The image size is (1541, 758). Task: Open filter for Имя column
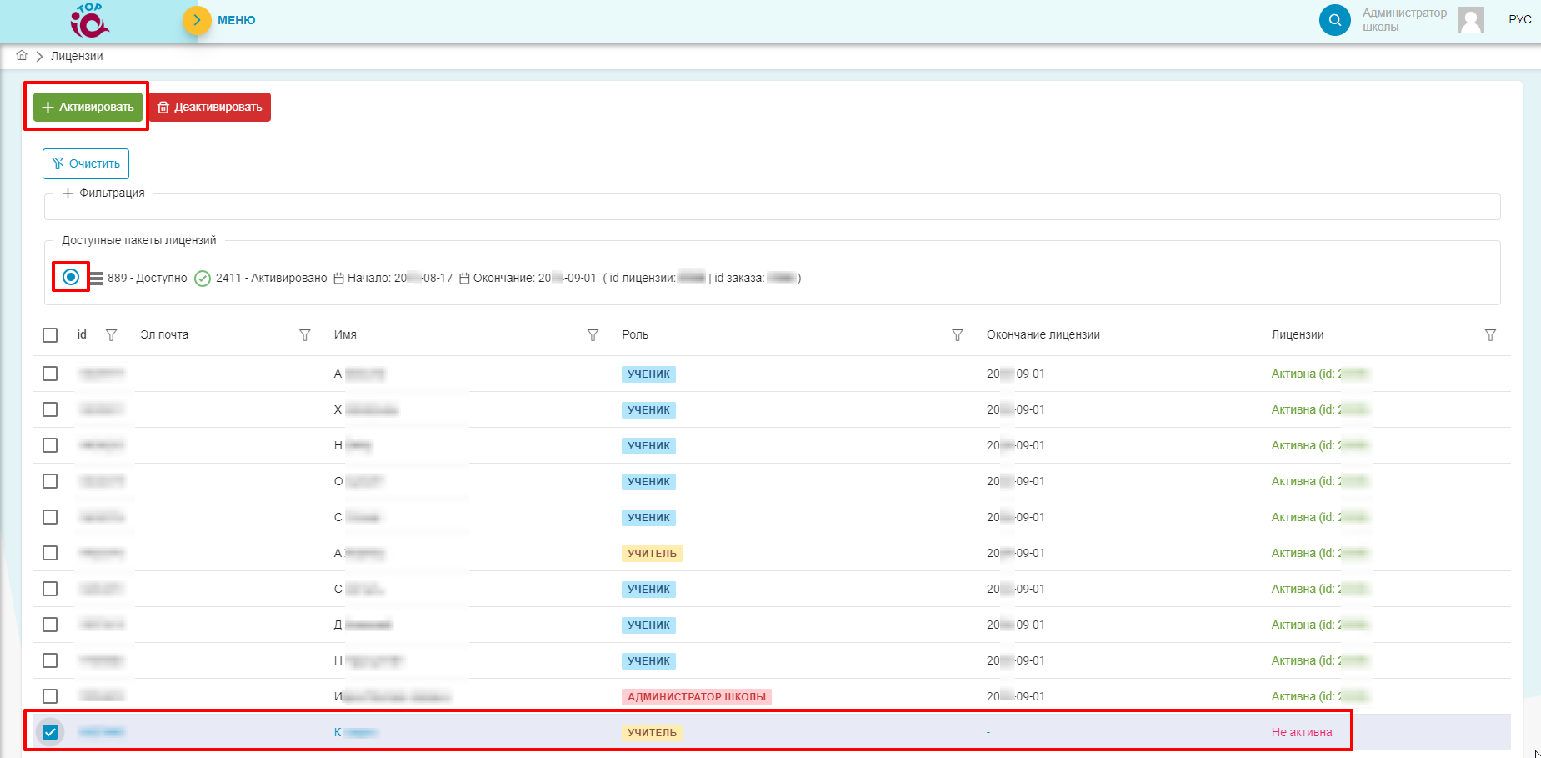(x=593, y=335)
